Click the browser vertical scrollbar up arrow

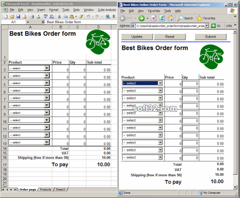point(235,32)
